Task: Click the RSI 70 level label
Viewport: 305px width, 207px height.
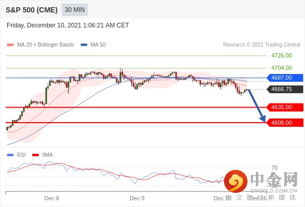Action: tap(274, 168)
